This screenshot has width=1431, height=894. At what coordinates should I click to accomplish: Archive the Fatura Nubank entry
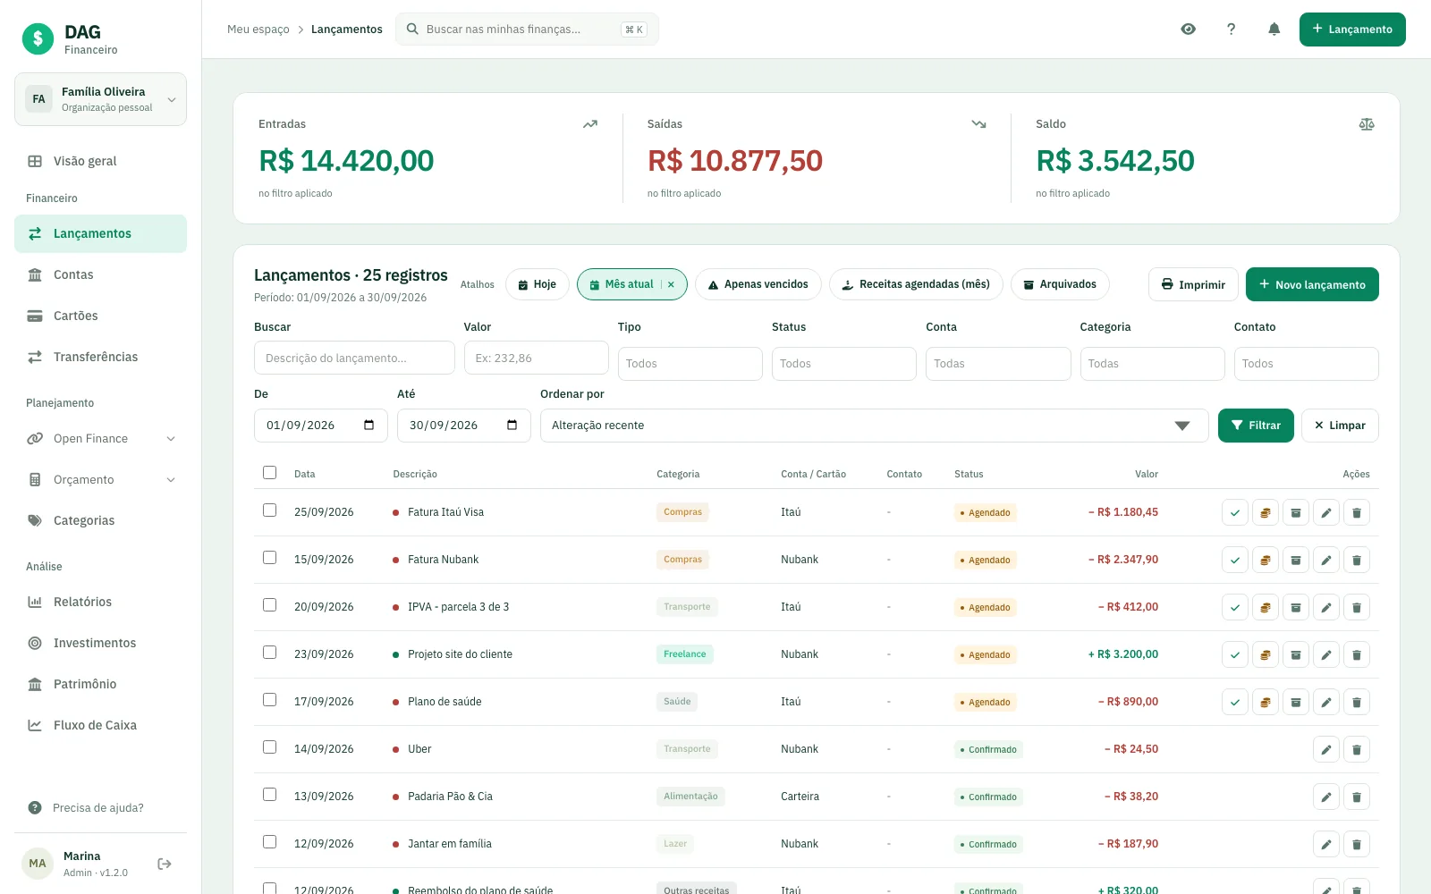coord(1296,560)
